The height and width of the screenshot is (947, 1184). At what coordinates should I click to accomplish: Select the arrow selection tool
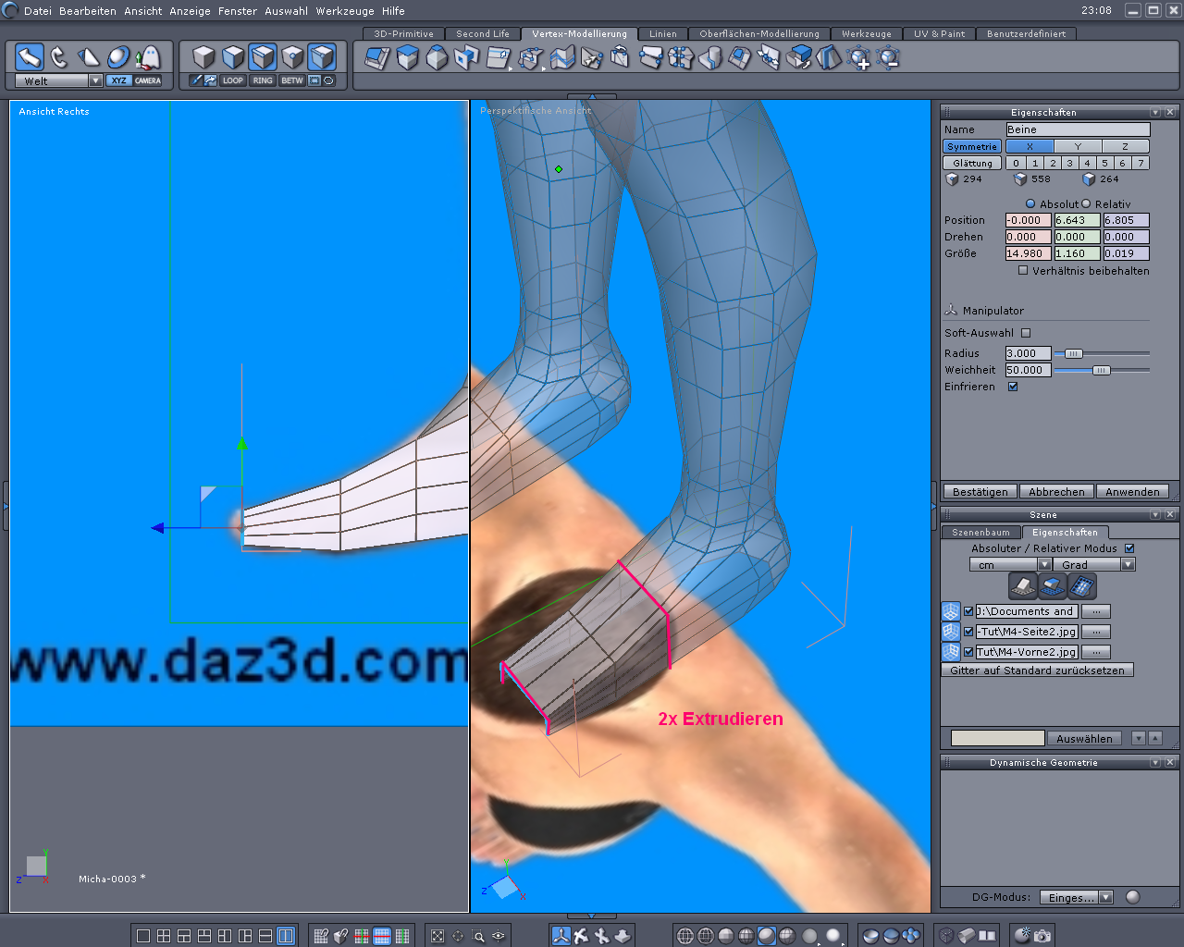tap(30, 57)
